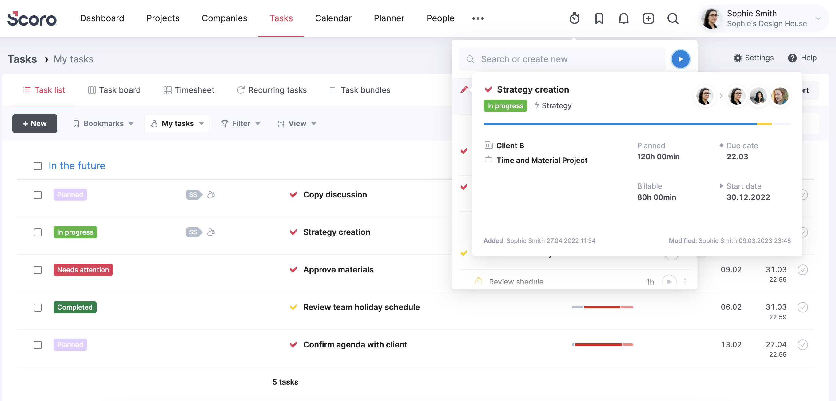Open the My tasks dropdown
The image size is (836, 401).
tap(177, 124)
